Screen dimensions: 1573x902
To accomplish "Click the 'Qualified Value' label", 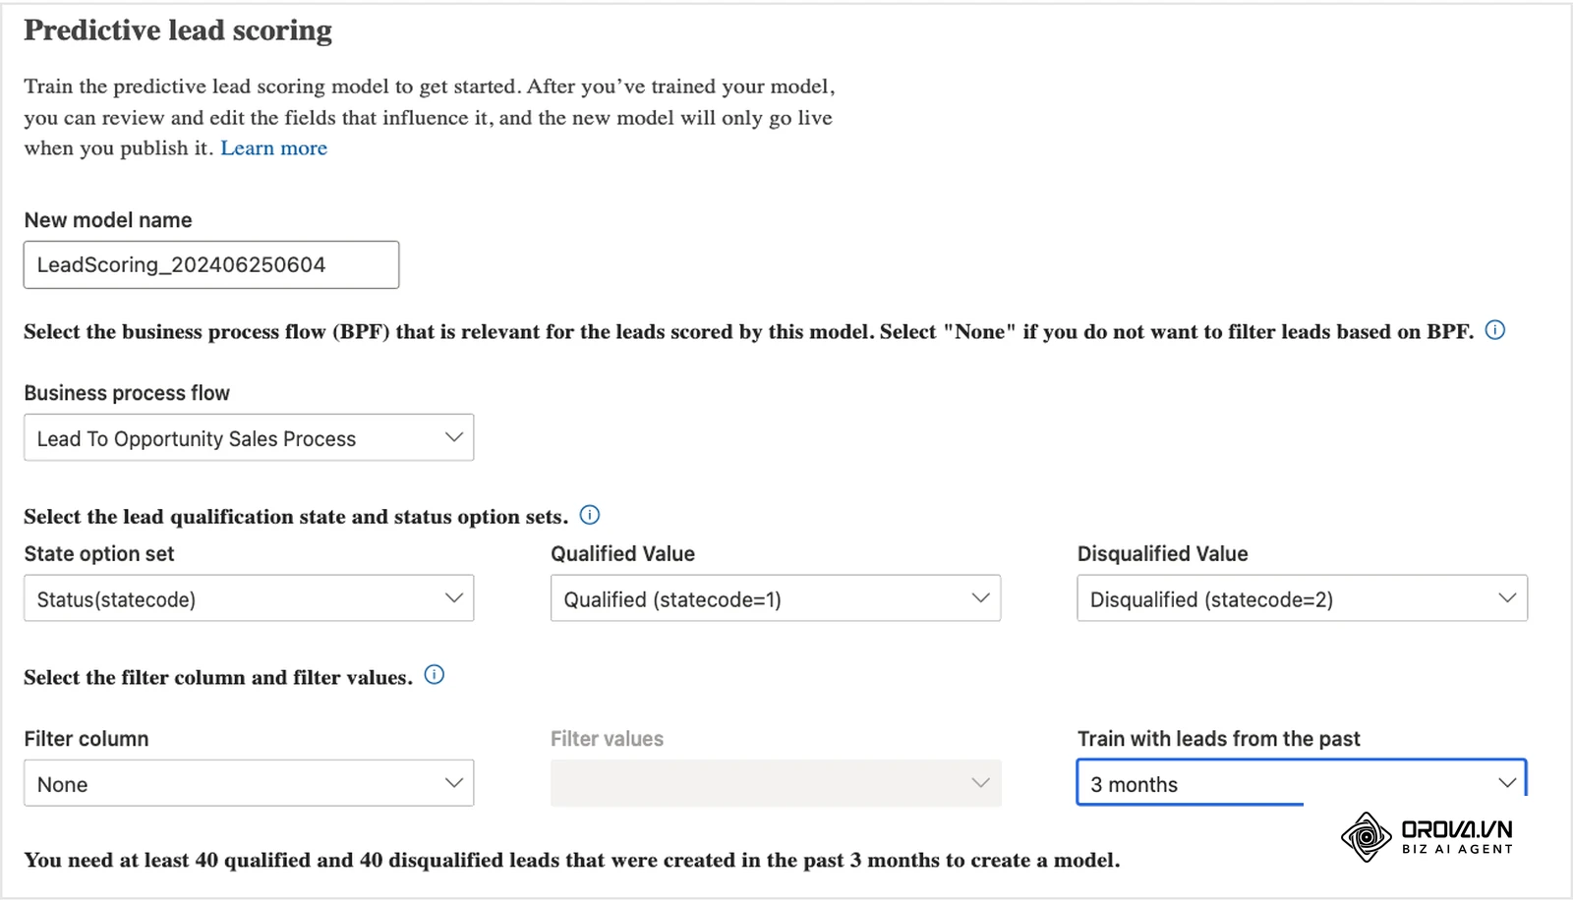I will coord(623,554).
